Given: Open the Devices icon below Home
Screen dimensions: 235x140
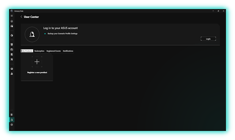Looking at the screenshot, I should coord(12,26).
